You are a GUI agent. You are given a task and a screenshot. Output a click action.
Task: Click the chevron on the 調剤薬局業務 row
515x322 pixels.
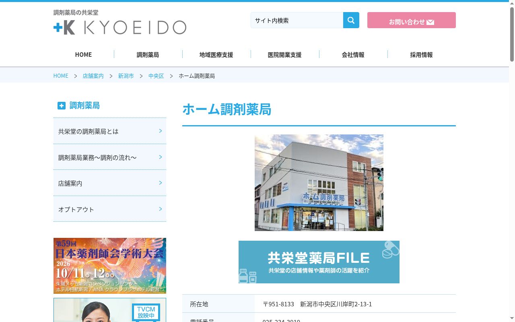pos(161,157)
